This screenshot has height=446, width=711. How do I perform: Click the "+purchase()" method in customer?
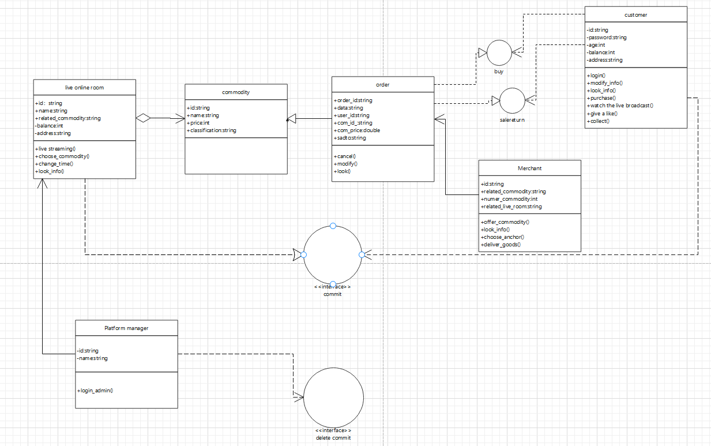(601, 98)
